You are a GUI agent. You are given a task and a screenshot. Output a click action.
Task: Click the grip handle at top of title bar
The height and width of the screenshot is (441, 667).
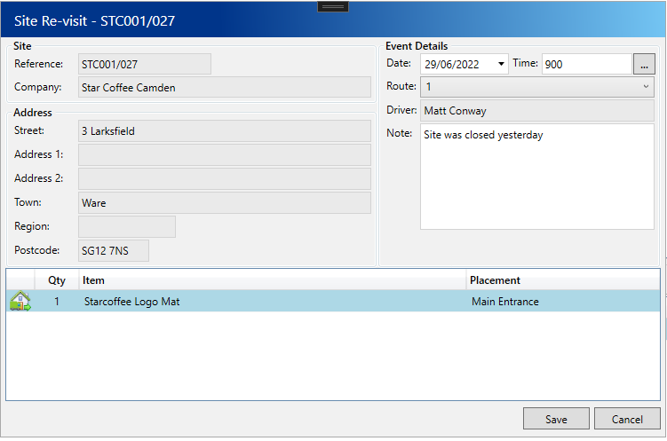[x=333, y=6]
